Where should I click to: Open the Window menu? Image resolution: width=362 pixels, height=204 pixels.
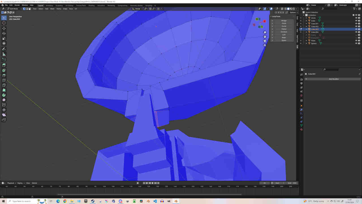pos(25,5)
